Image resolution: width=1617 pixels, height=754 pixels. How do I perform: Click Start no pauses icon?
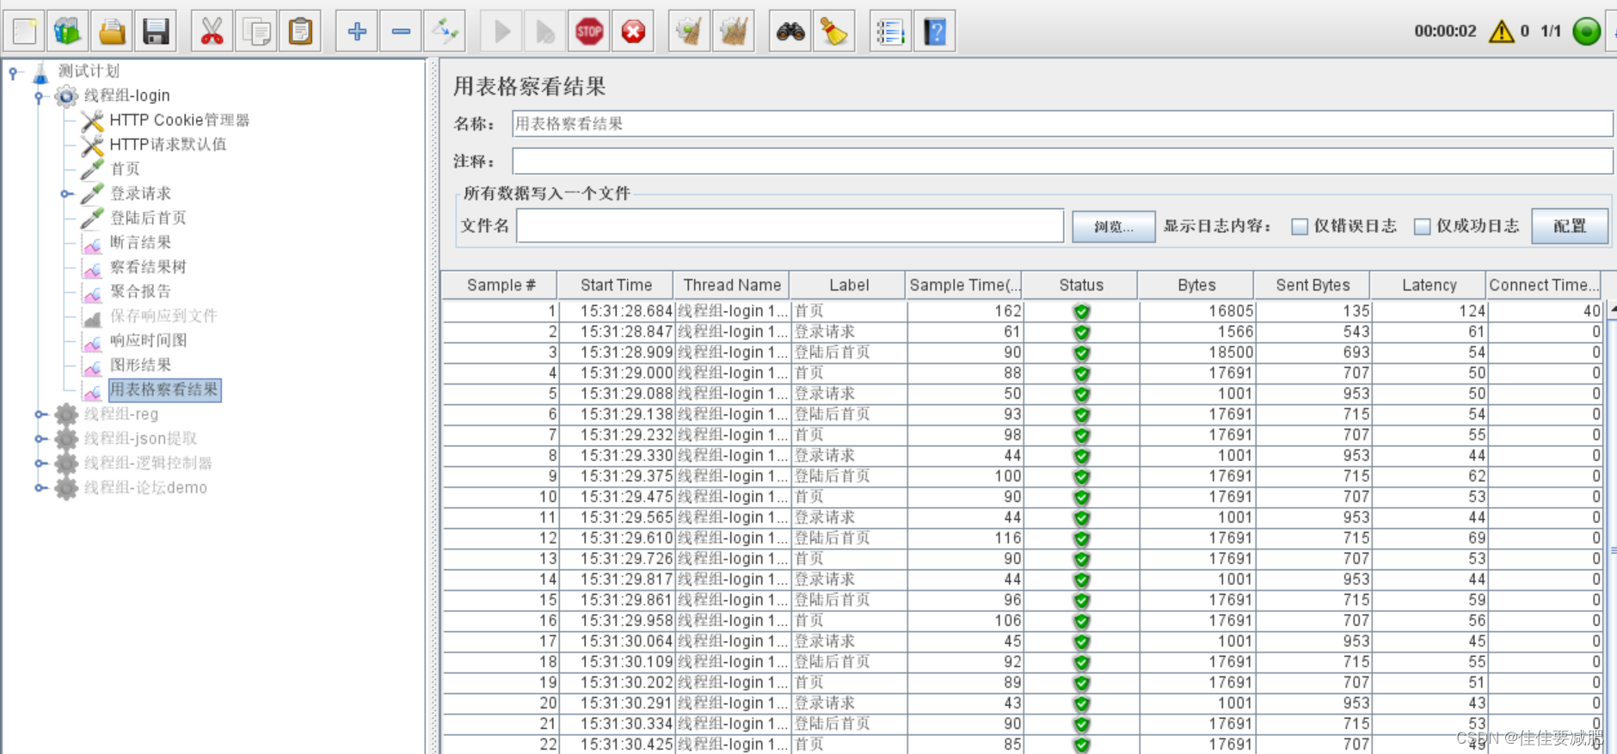coord(545,32)
